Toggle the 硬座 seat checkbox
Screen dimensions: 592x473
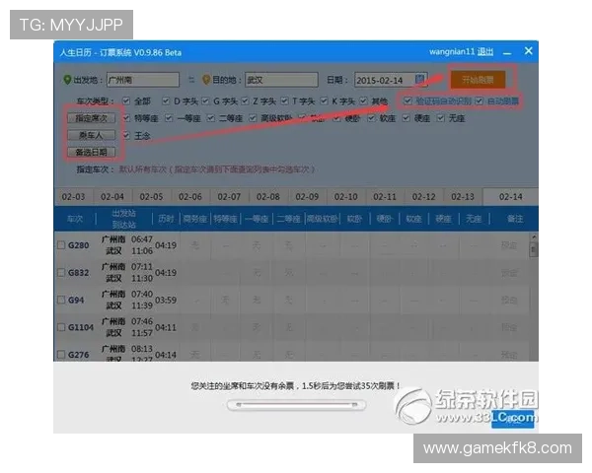click(x=406, y=118)
